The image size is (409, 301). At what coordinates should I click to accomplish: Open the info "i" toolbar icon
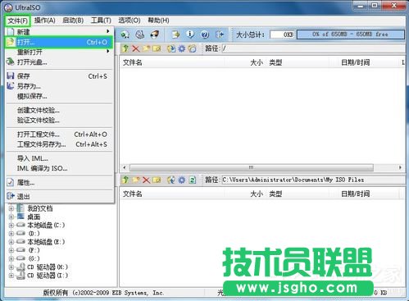pos(190,34)
